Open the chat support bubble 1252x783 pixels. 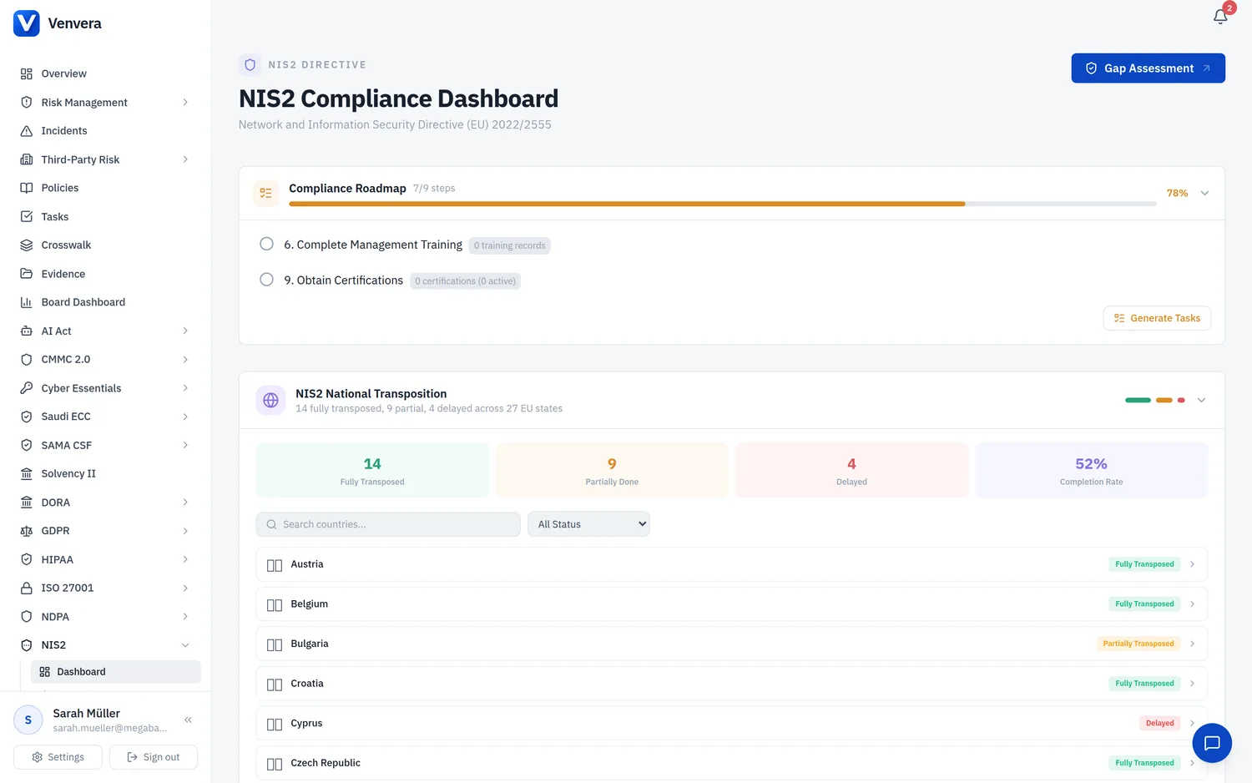[1212, 743]
